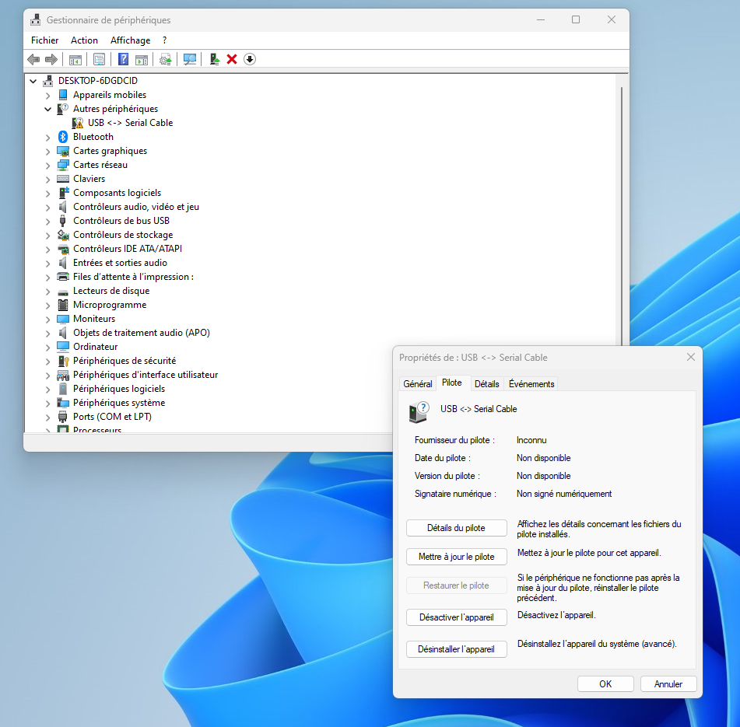The height and width of the screenshot is (727, 740).
Task: Click the Moniteurs monitor icon
Action: click(63, 320)
